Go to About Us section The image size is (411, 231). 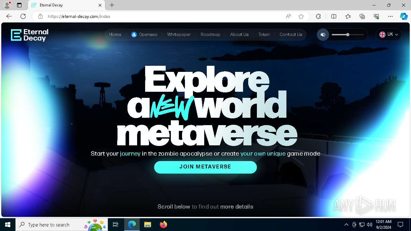[x=239, y=35]
